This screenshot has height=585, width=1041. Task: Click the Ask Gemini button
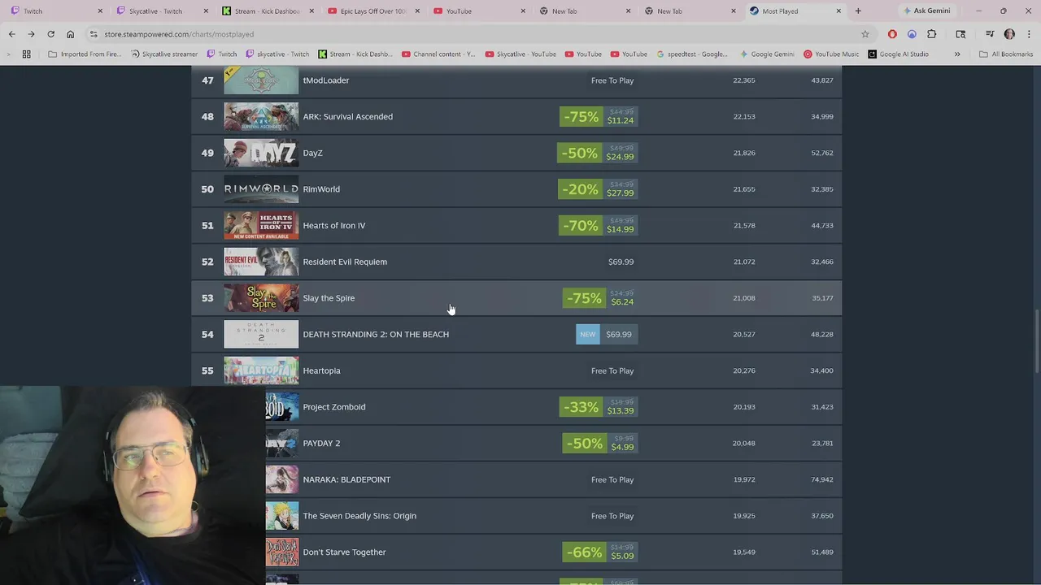[926, 11]
